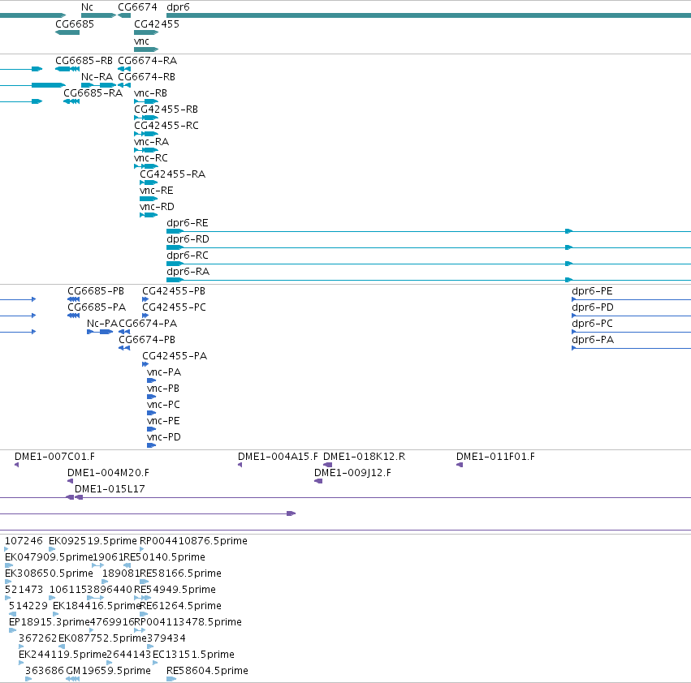Select protein dpr6-PA
The width and height of the screenshot is (691, 683).
pos(593,340)
